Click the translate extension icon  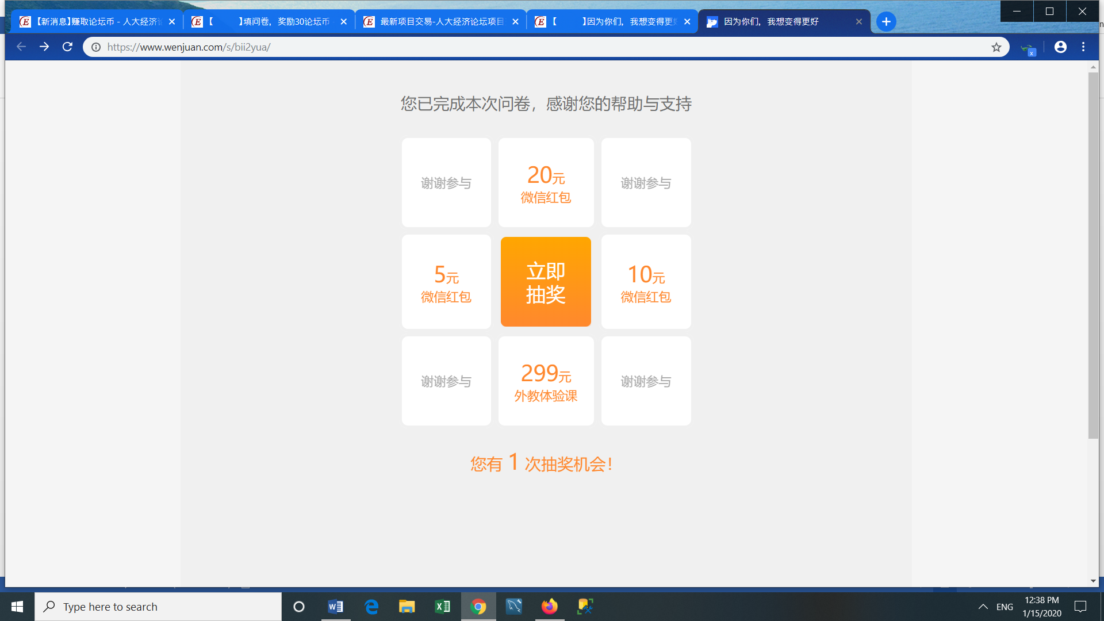tap(1028, 48)
